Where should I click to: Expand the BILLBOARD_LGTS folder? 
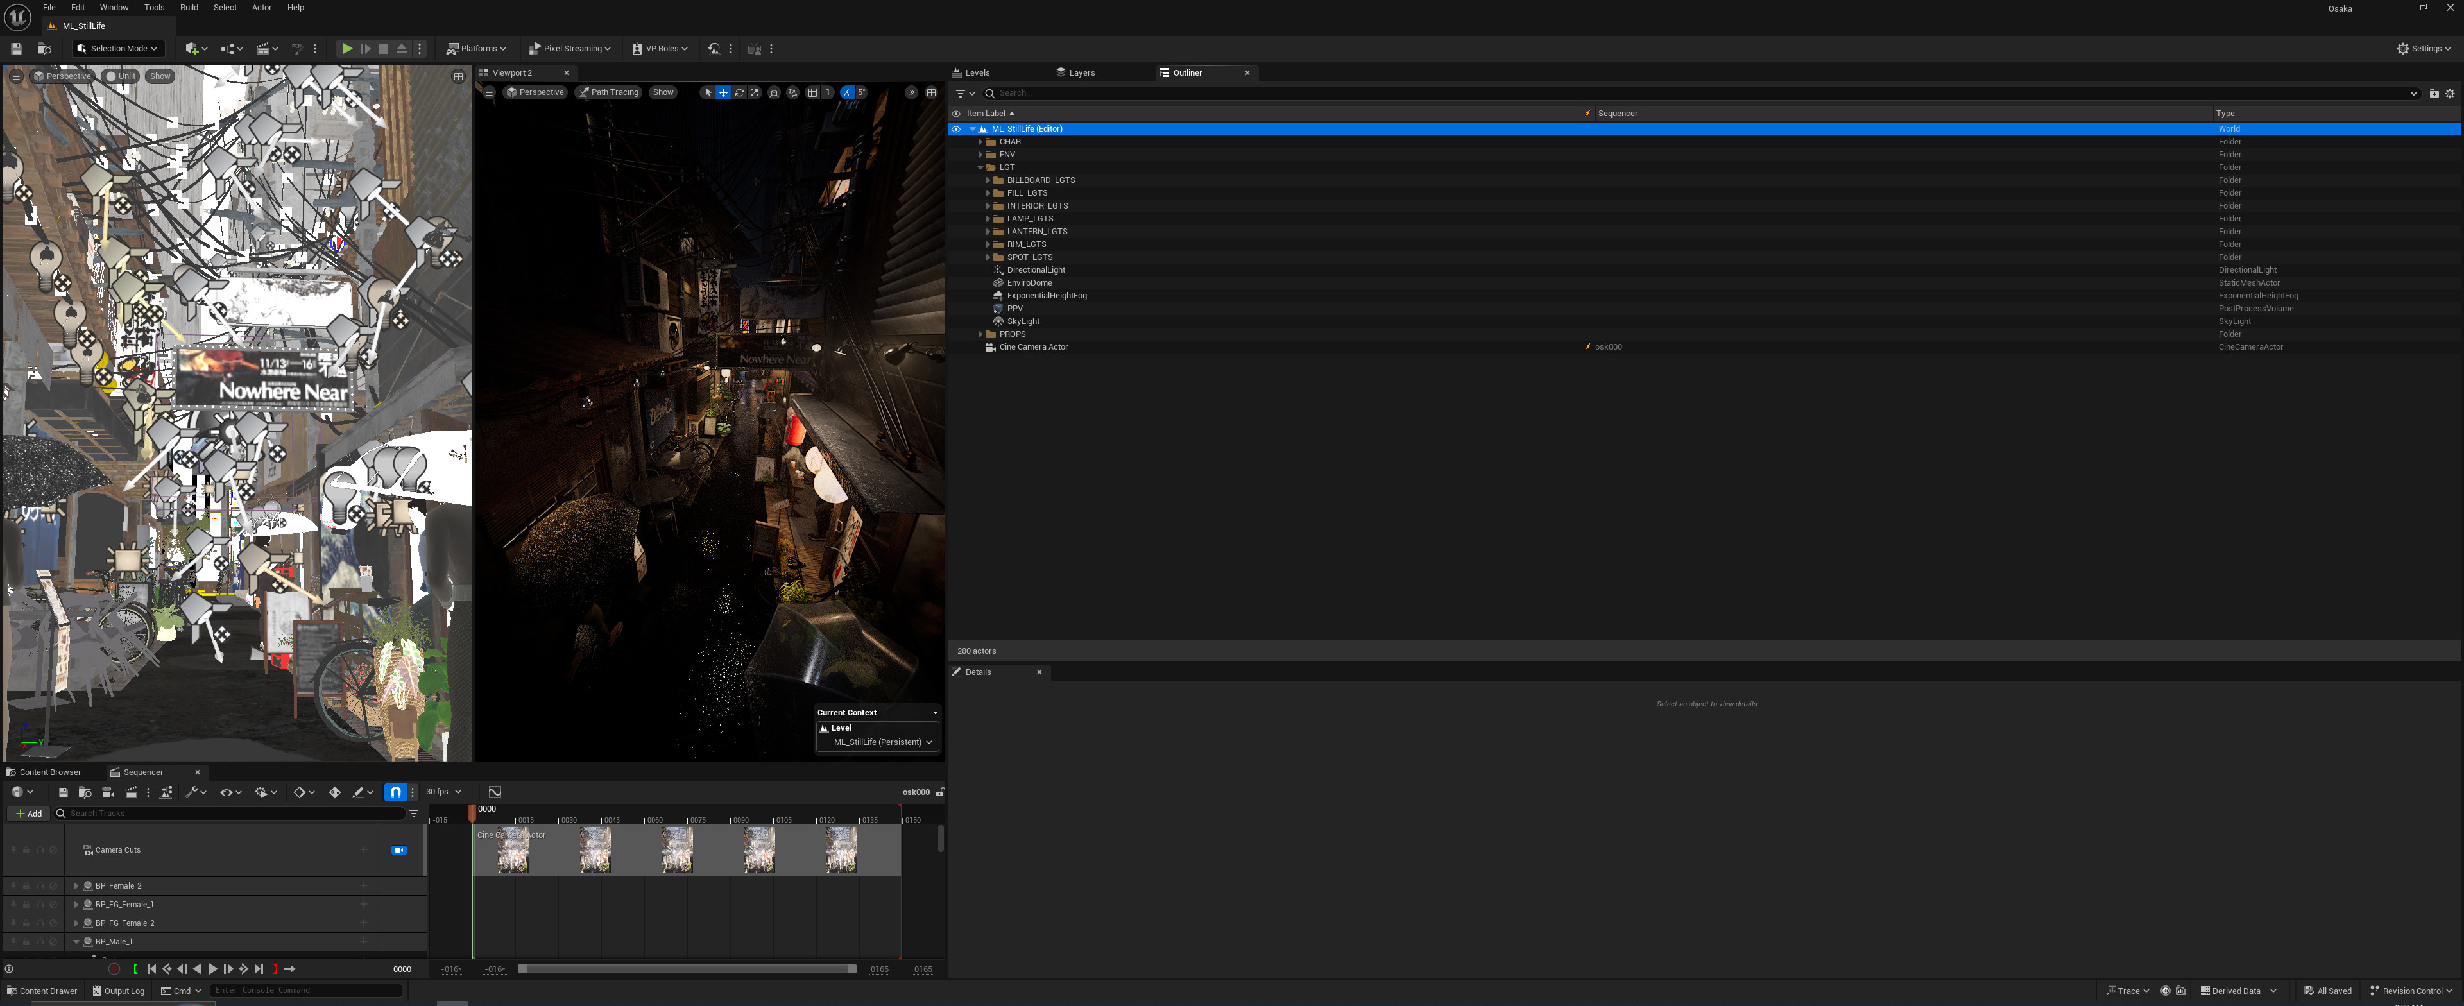click(x=988, y=181)
